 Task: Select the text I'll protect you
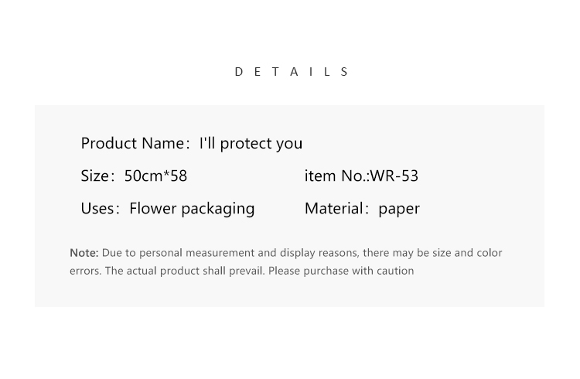(251, 144)
